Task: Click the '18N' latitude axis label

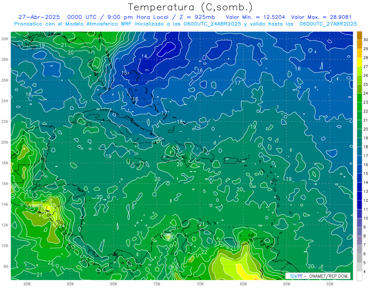Action: click(5, 163)
